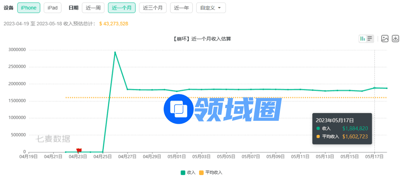Click the red flag marker on the chart
This screenshot has height=181, width=402.
(79, 151)
